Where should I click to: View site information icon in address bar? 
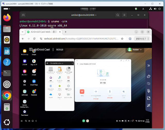[41, 39]
